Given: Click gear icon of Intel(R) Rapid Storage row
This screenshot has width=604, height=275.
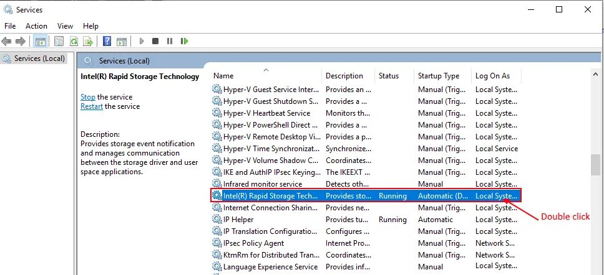Looking at the screenshot, I should pos(217,196).
